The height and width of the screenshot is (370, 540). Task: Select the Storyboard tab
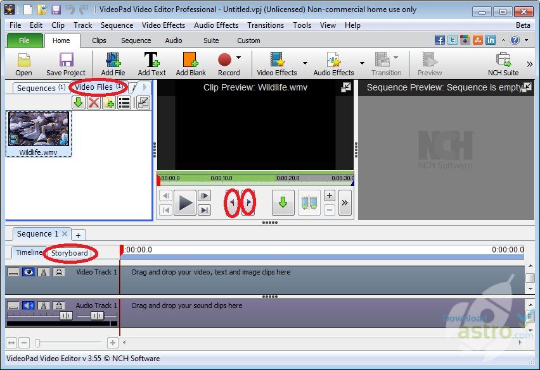[x=69, y=253]
